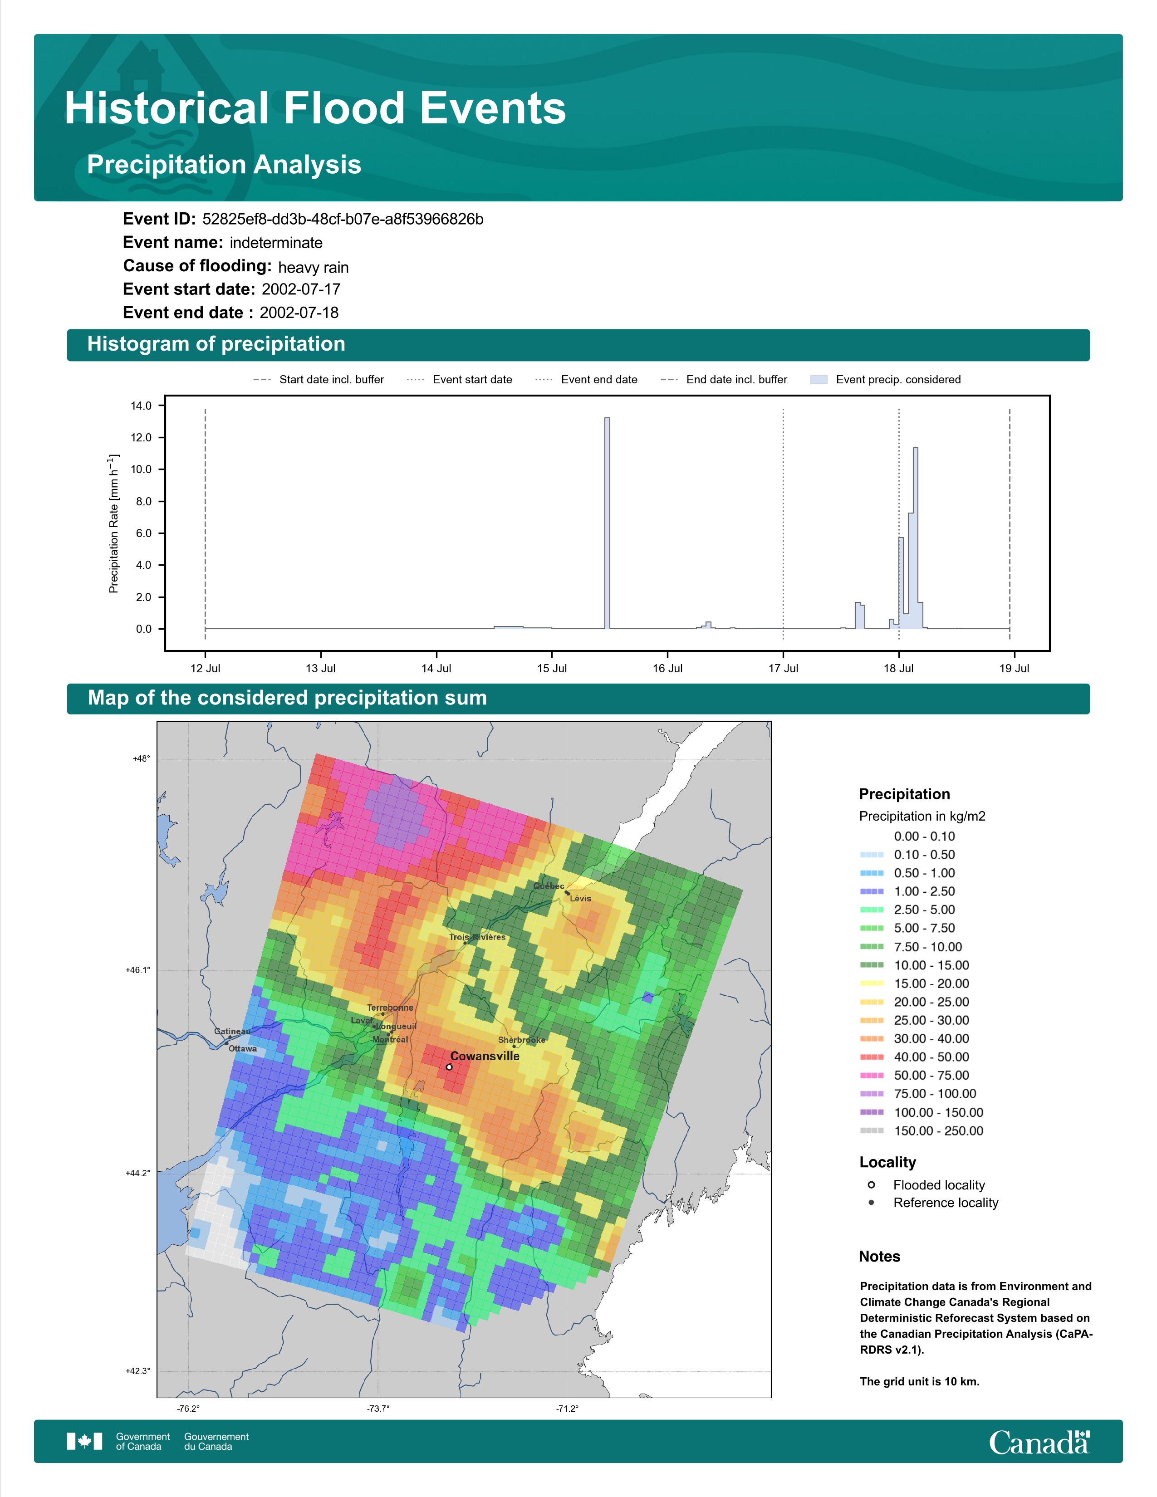
Task: Click 'Start date incl. buffer' legend entry
Action: click(319, 380)
